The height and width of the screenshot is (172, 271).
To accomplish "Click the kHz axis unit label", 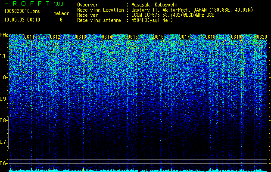I will pyautogui.click(x=4, y=35).
